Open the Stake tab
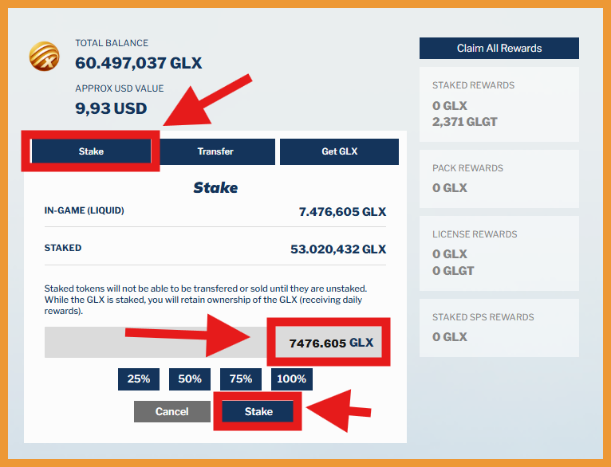 point(91,151)
